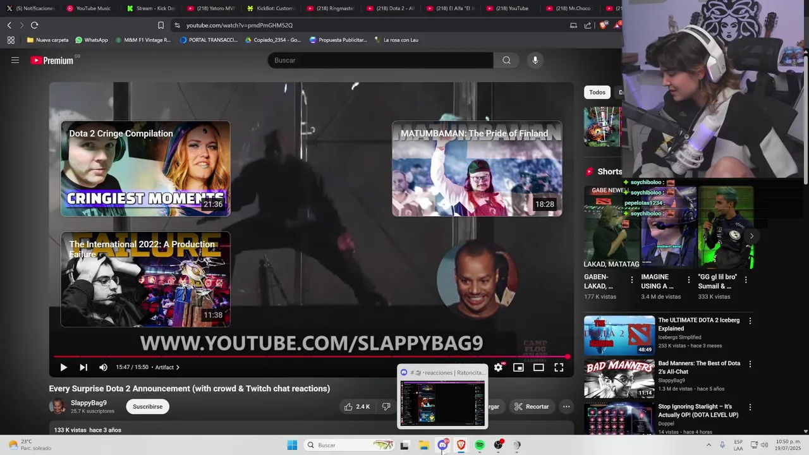Image resolution: width=809 pixels, height=455 pixels.
Task: Play the video
Action: coord(63,367)
